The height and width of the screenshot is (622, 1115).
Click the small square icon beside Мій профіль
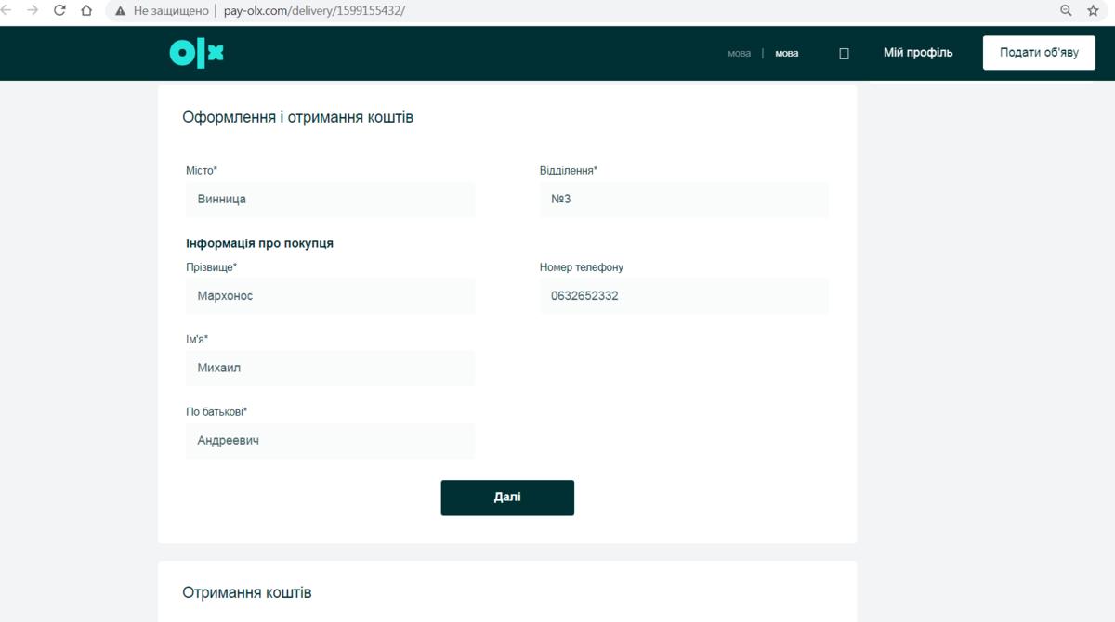coord(844,54)
